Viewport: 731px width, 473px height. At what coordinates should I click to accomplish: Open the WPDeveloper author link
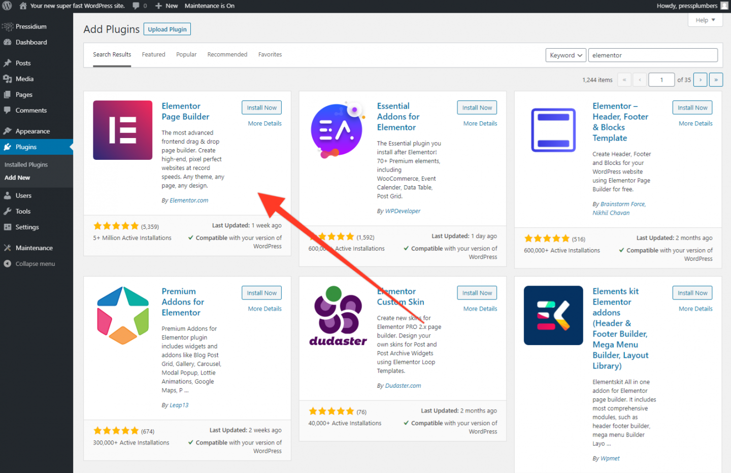[403, 211]
